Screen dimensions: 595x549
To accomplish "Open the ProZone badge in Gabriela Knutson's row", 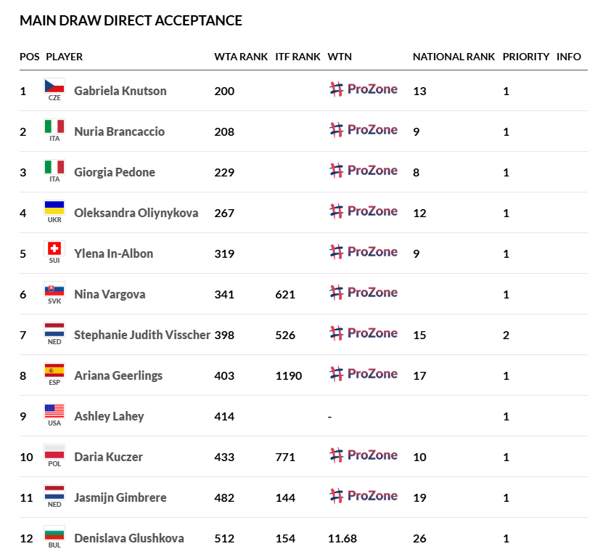I will click(x=363, y=89).
